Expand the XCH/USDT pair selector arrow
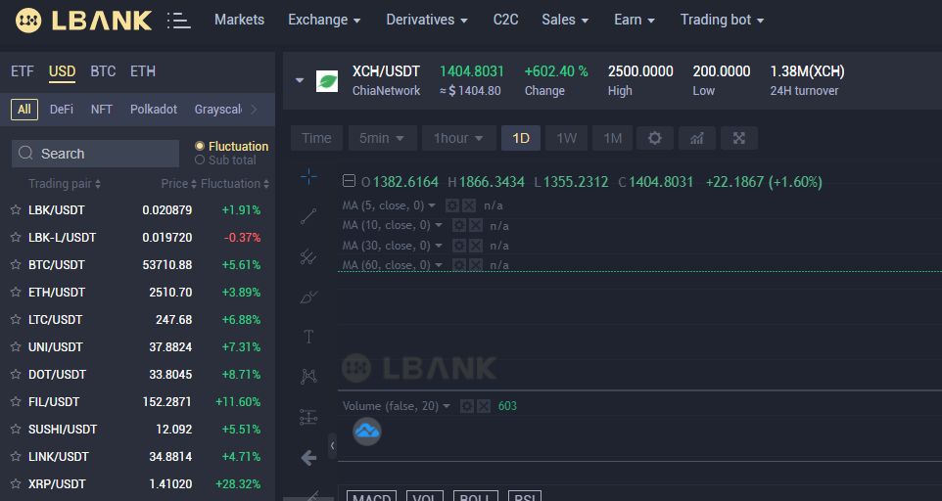 coord(300,80)
